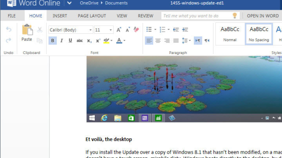Click the Decrease Indent icon
This screenshot has width=282, height=158.
pos(176,29)
